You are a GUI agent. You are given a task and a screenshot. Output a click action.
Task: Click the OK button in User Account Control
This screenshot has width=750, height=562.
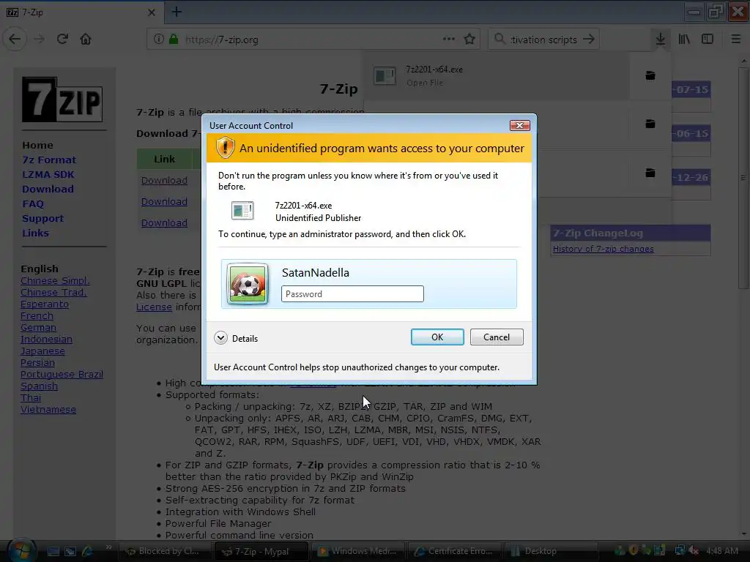437,337
